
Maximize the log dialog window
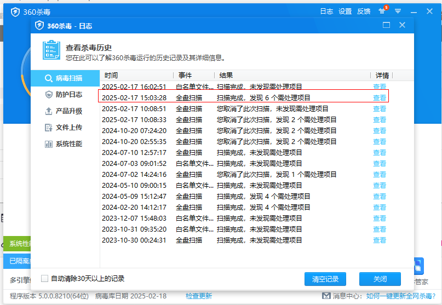(x=386, y=25)
